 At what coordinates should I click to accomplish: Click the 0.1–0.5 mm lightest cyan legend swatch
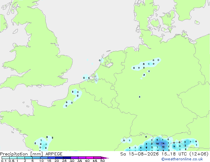pyautogui.click(x=6, y=158)
